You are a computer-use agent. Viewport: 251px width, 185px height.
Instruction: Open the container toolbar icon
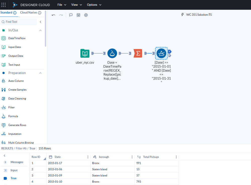(78, 15)
